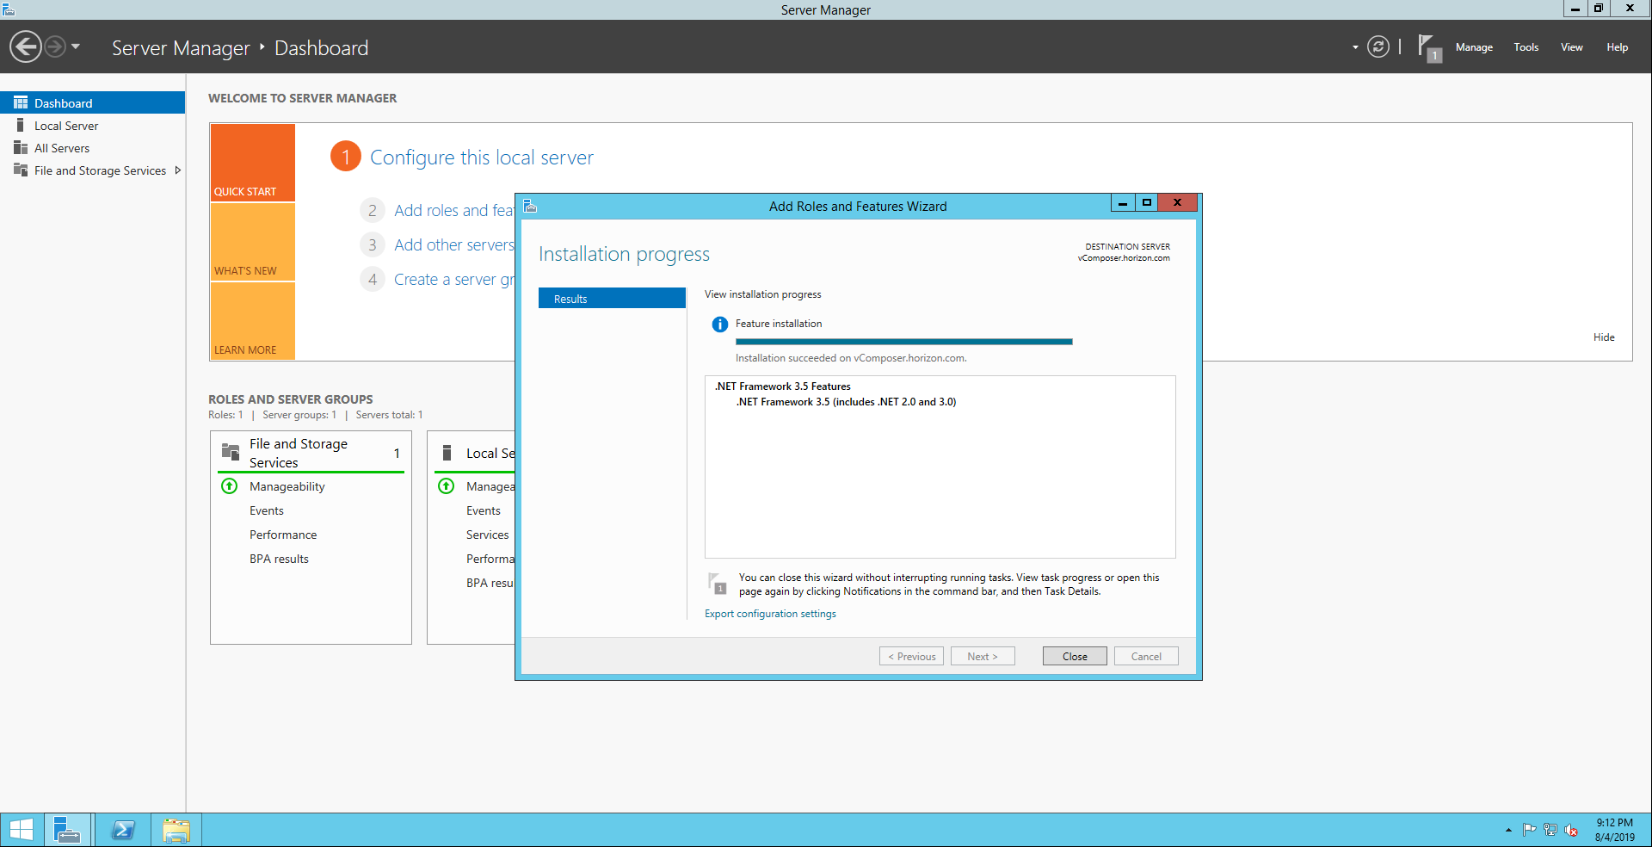Show hidden system tray icons
Screen dimensions: 1652x847
click(1508, 830)
